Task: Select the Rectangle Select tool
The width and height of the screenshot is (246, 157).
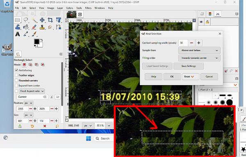Action: pos(17,20)
